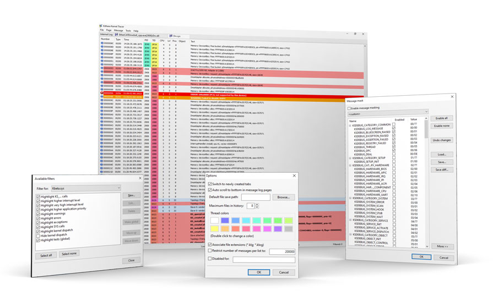This screenshot has height=296, width=493.
Task: Uncheck Auto scroll to bottom option
Action: (210, 190)
